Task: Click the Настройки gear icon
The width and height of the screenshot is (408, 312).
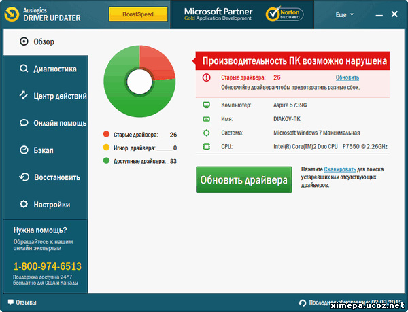Action: click(x=24, y=205)
